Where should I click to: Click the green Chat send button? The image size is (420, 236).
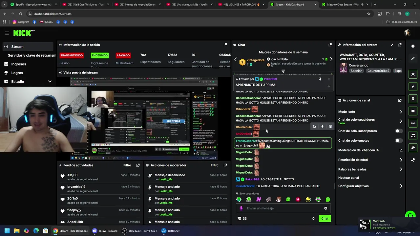click(325, 219)
